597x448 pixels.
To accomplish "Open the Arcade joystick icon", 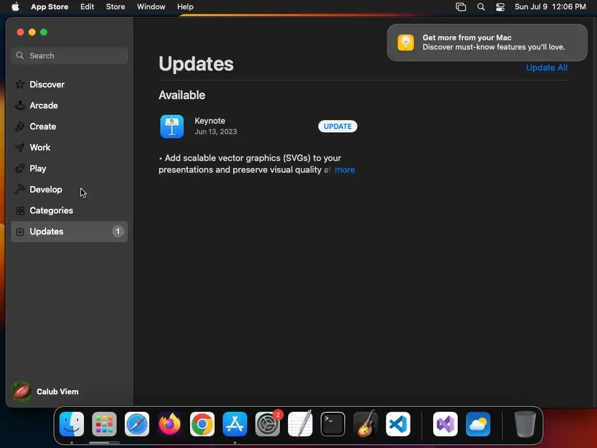I will [20, 106].
